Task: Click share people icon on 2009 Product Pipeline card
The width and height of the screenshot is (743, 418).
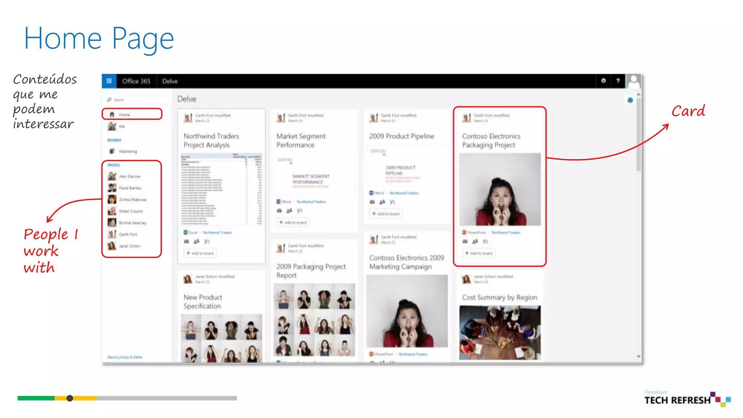Action: tap(382, 202)
